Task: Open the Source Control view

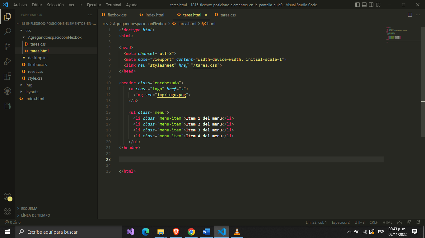Action: point(7,46)
